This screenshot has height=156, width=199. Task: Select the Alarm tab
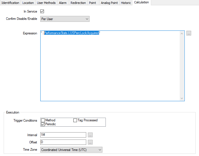click(63, 3)
